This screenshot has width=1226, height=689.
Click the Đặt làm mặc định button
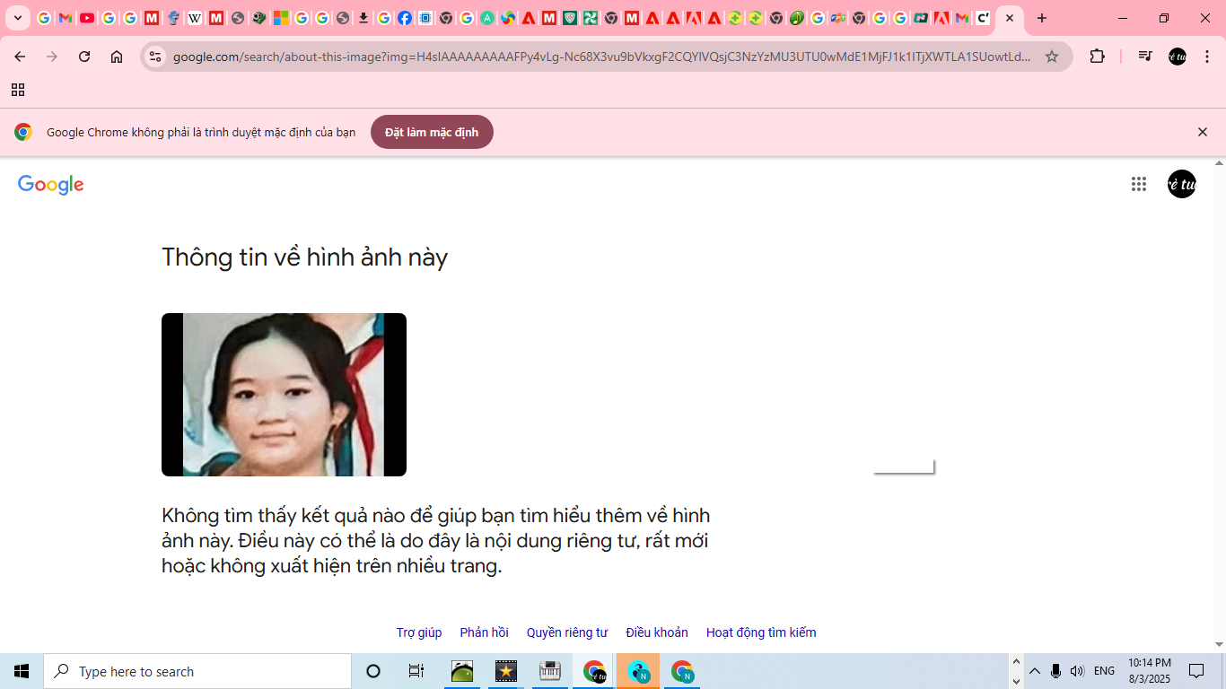click(x=432, y=131)
